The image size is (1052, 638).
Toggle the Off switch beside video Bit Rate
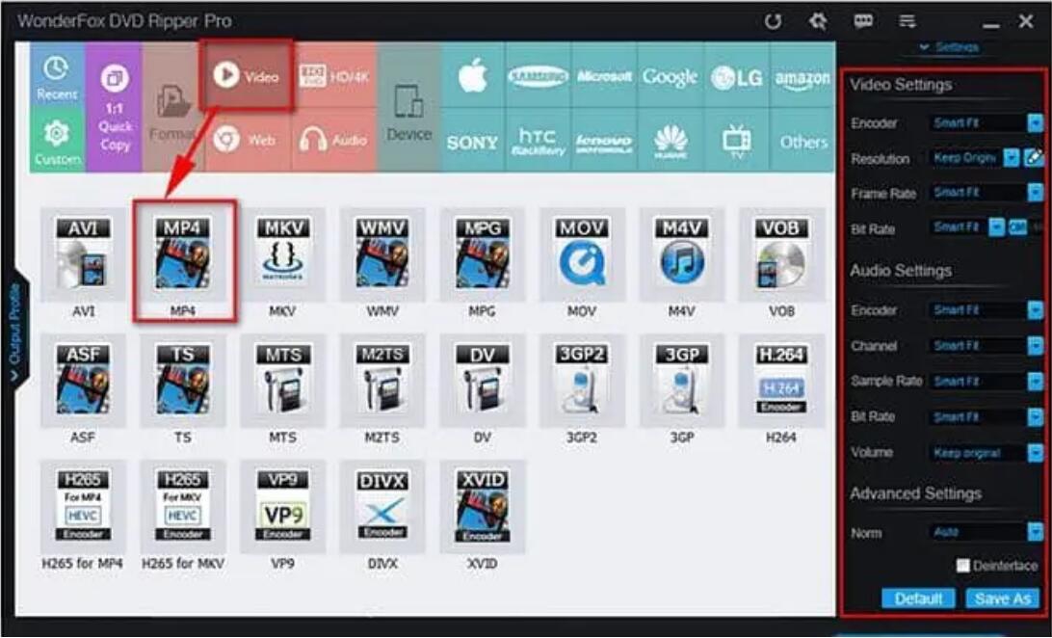(1017, 227)
